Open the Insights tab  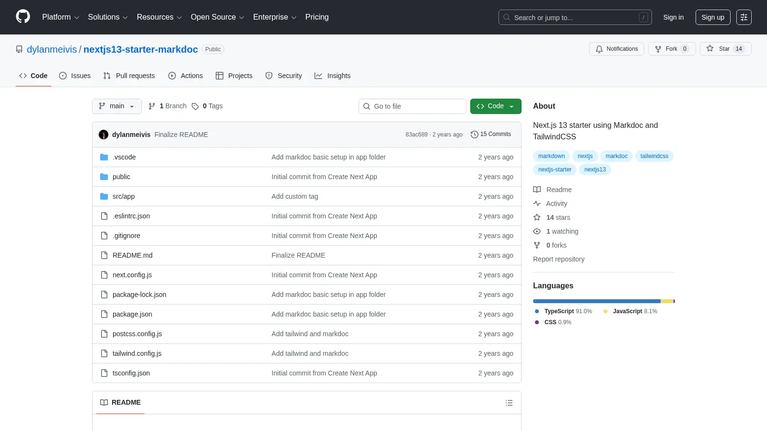click(333, 76)
